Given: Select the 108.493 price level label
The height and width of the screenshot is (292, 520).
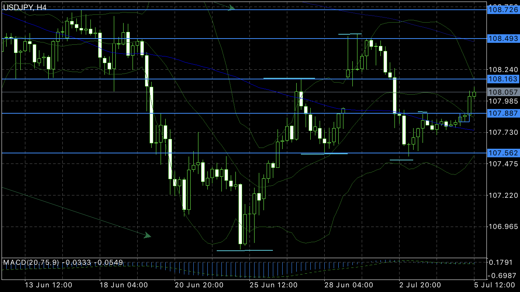Looking at the screenshot, I should 503,39.
